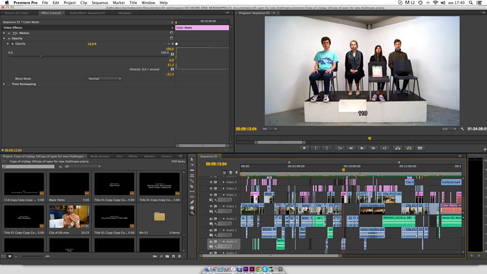Click Mark In button in Program monitor
This screenshot has width=487, height=274.
(x=316, y=148)
